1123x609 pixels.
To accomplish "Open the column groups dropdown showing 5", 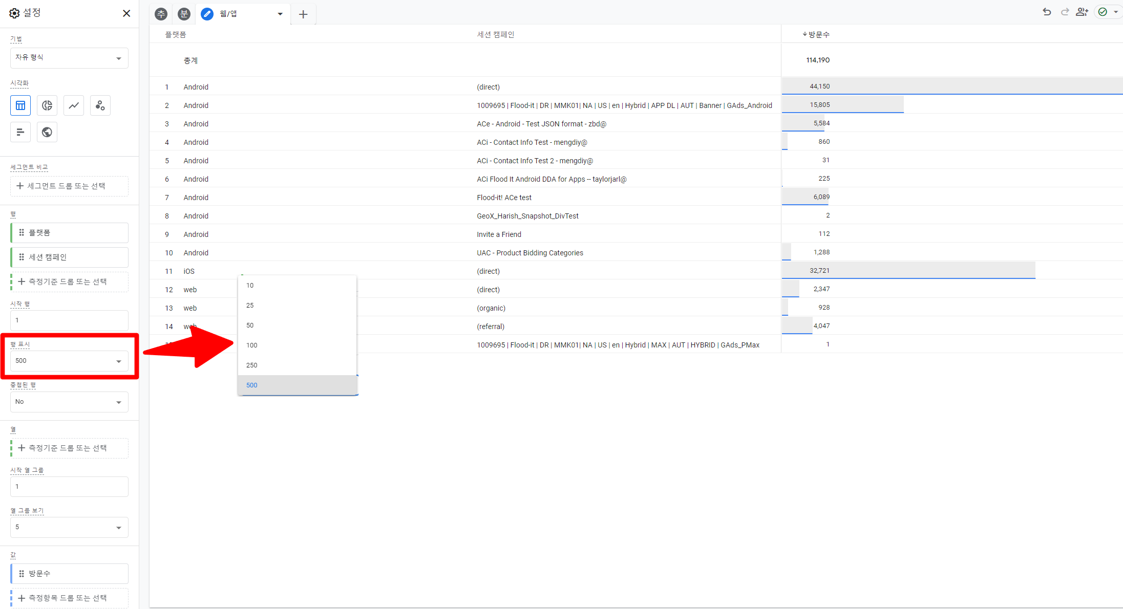I will coord(69,527).
